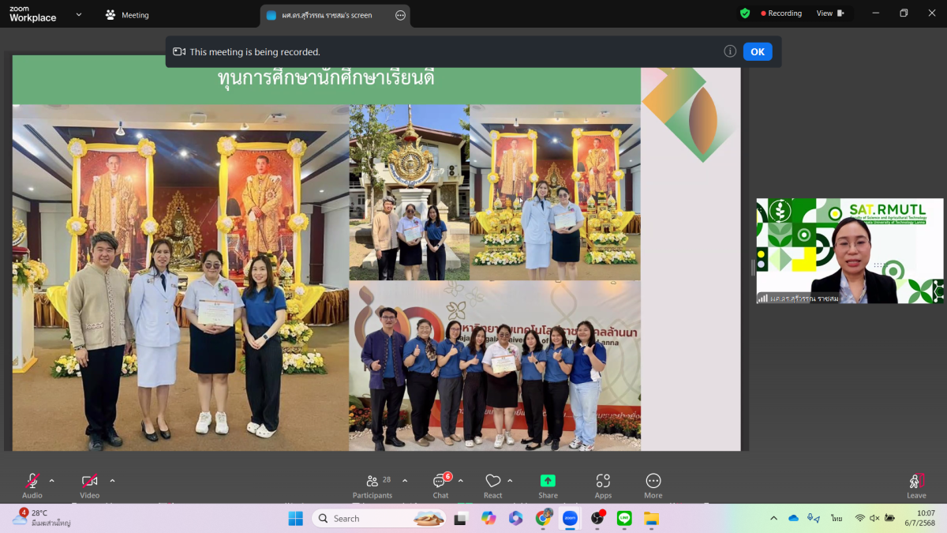Viewport: 947px width, 533px height.
Task: Click the muted speaker volume tray icon
Action: click(x=874, y=519)
